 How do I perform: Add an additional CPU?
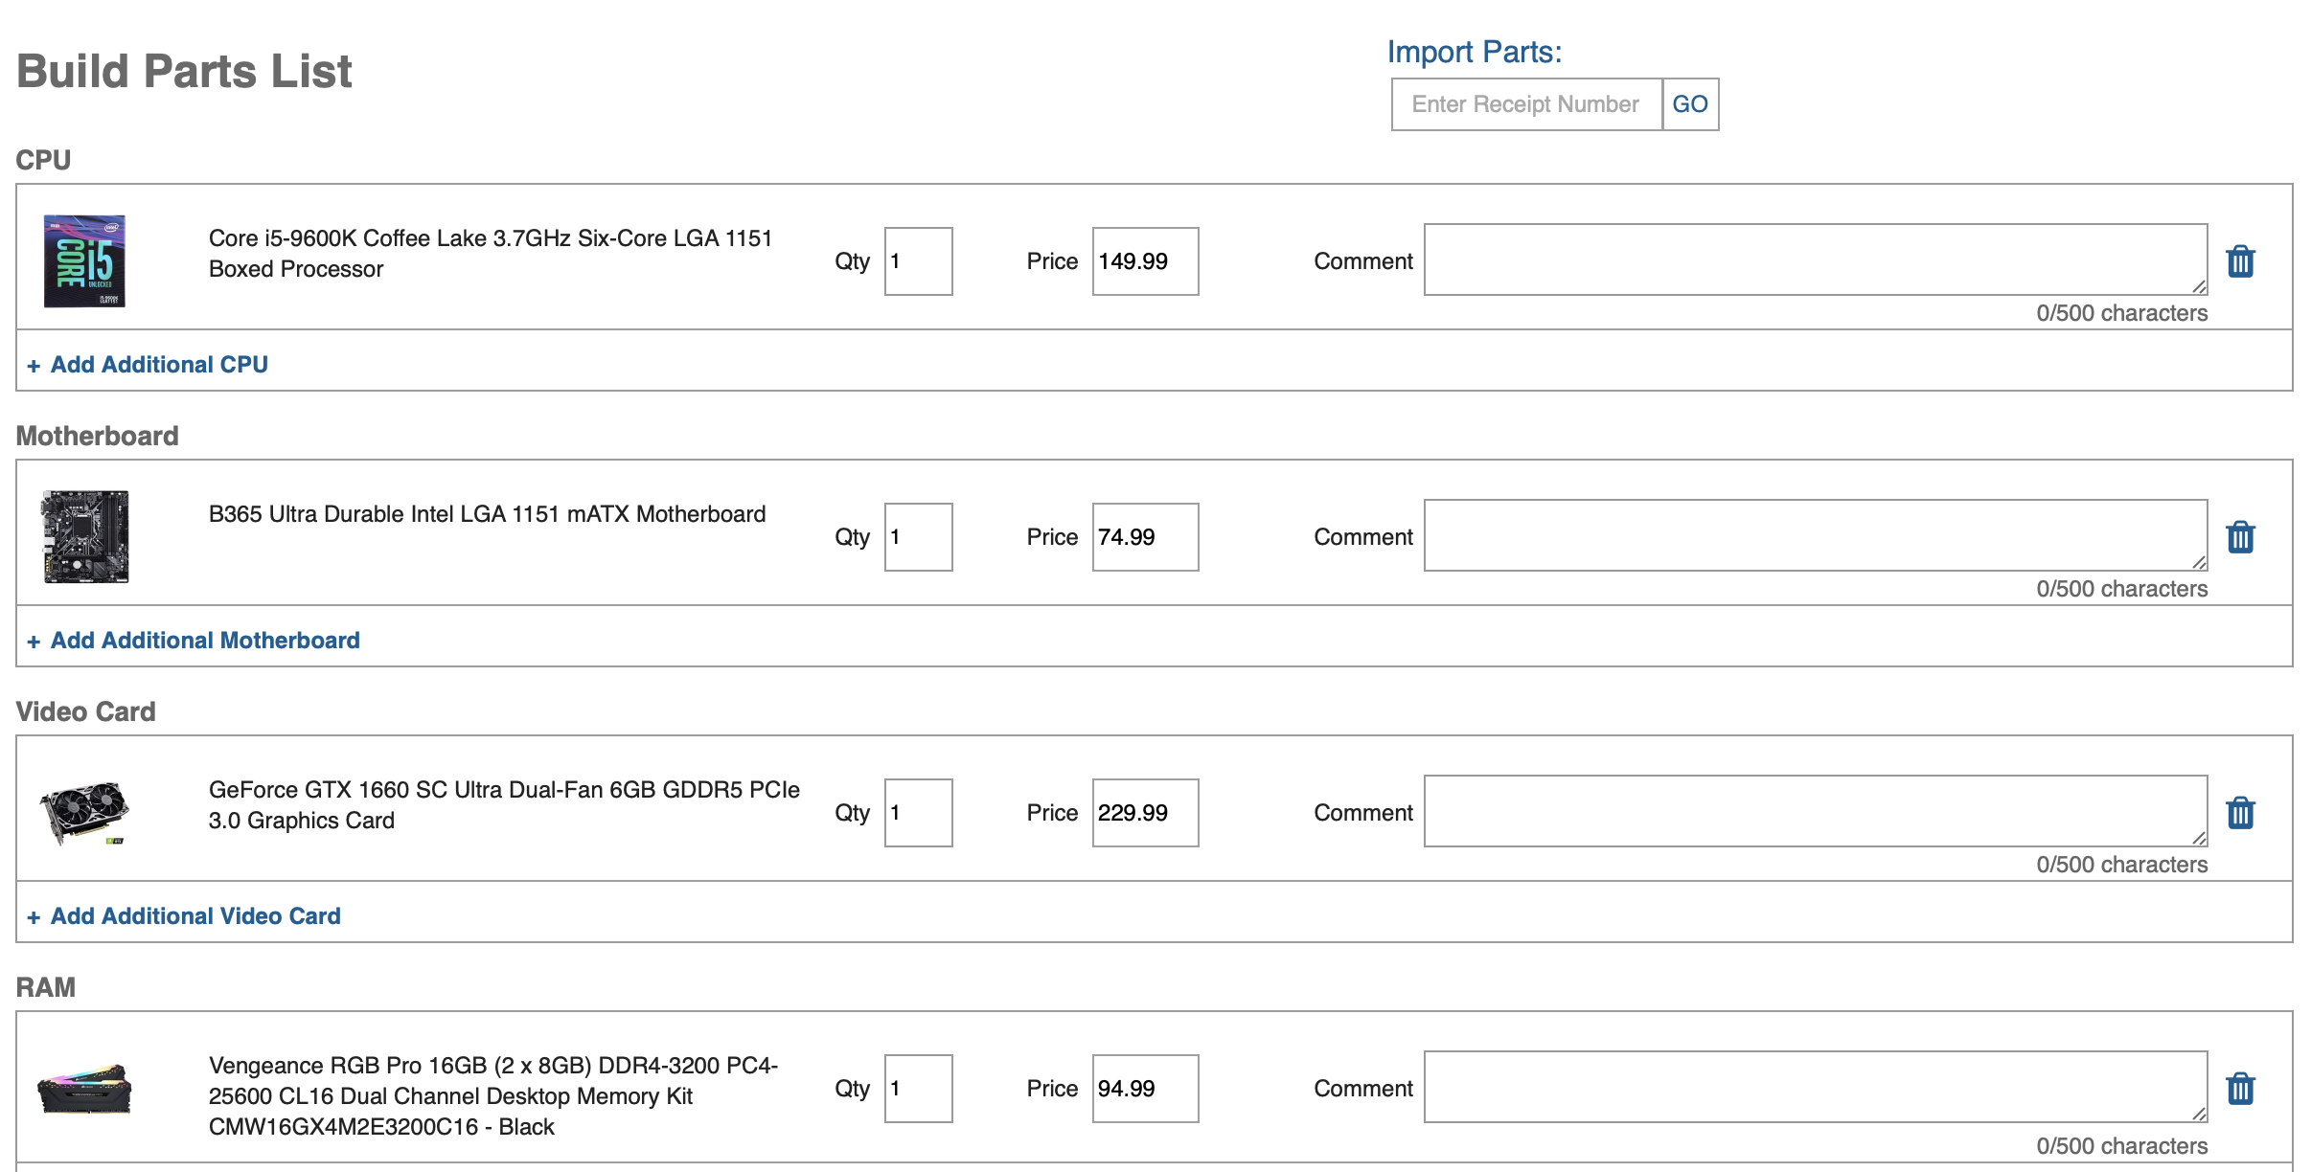(148, 365)
